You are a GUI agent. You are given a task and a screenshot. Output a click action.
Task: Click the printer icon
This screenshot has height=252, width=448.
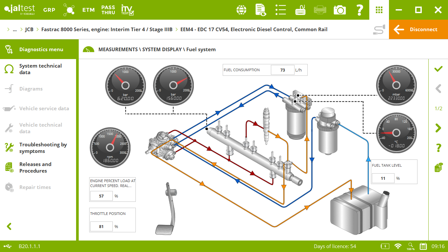tap(320, 10)
